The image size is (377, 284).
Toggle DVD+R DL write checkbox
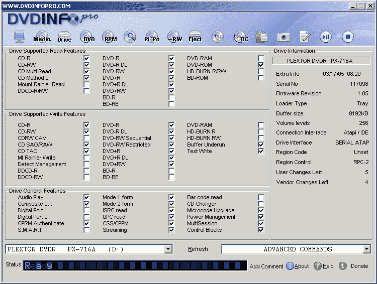point(171,158)
